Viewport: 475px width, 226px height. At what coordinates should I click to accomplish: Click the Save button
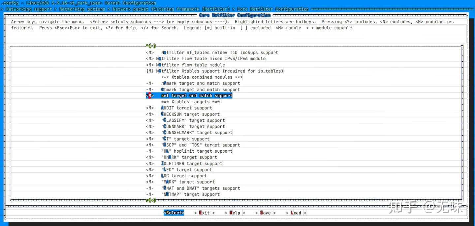coord(266,213)
